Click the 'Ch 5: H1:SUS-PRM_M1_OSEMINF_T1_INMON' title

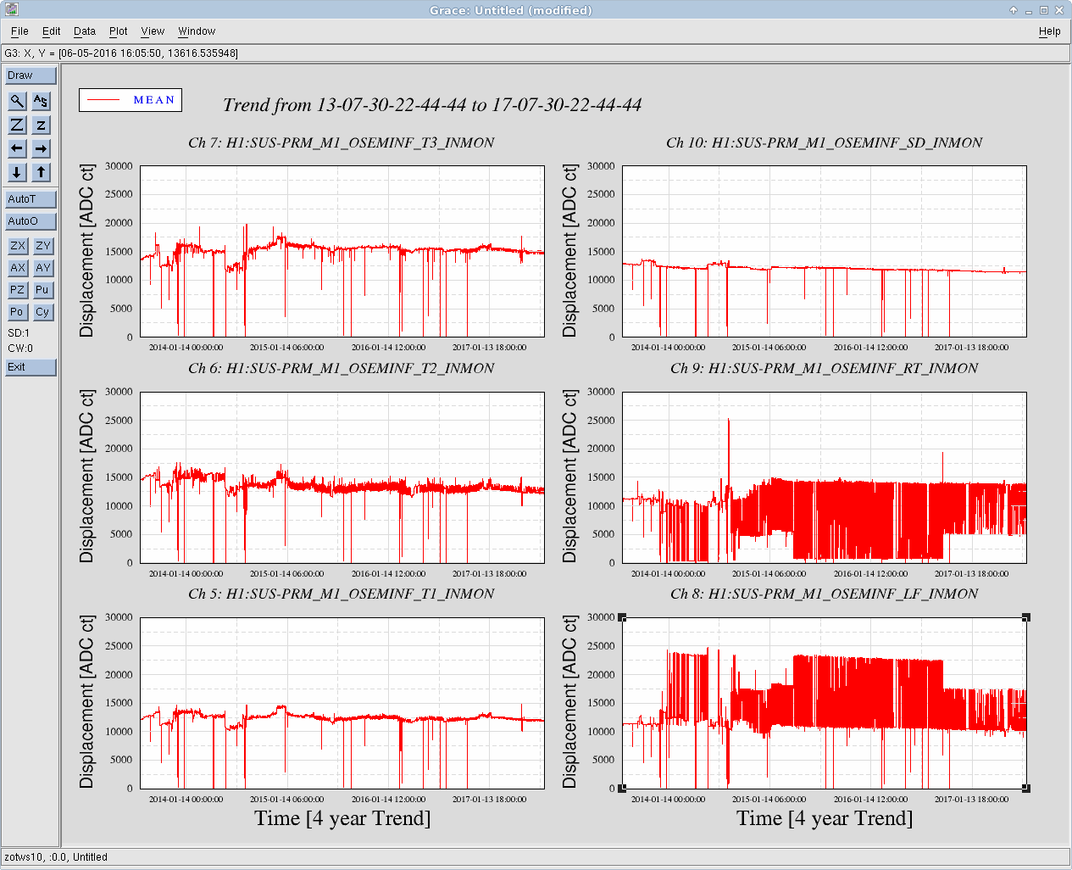[342, 594]
